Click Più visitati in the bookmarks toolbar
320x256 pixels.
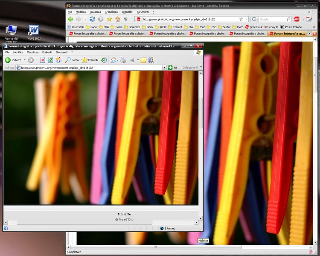[76, 27]
